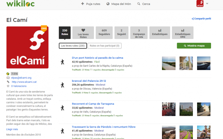Click the 33,82 quilòmetres distance text
This screenshot has width=223, height=139.
tap(82, 108)
